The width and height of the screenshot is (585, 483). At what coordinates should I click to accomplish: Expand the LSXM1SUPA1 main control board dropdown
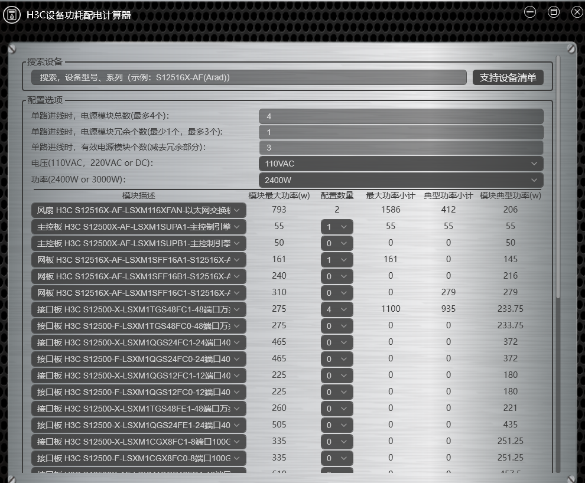pos(139,227)
